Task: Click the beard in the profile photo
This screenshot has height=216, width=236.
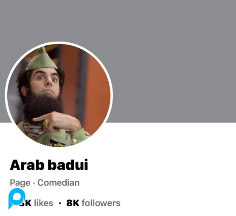Action: [43, 105]
